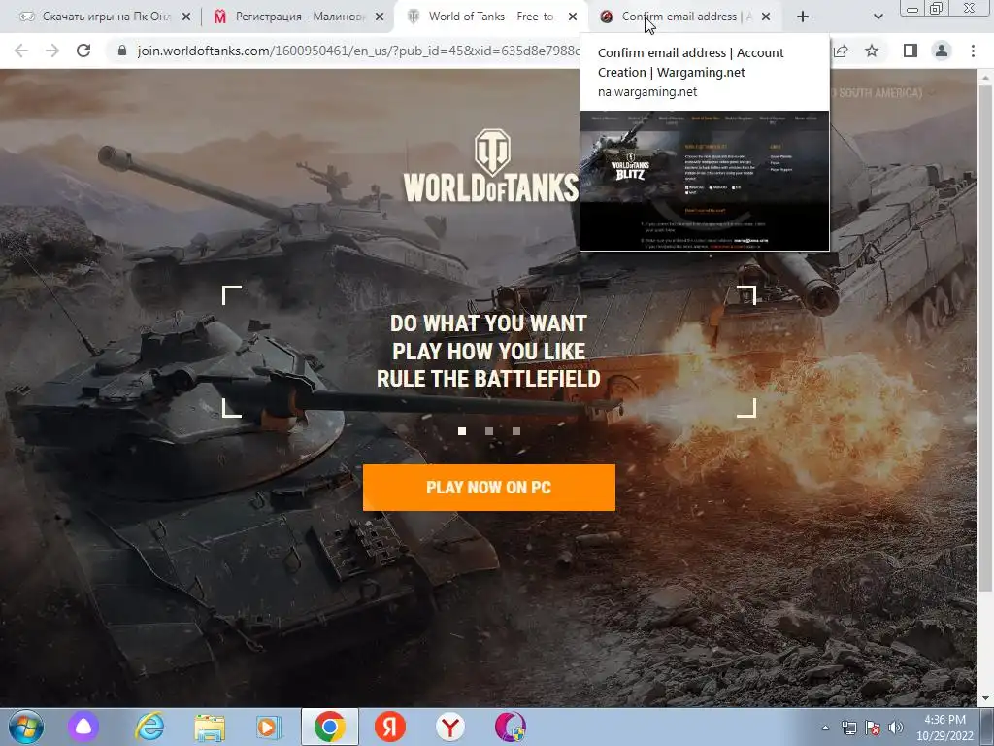
Task: Go forward to the next page
Action: (52, 51)
